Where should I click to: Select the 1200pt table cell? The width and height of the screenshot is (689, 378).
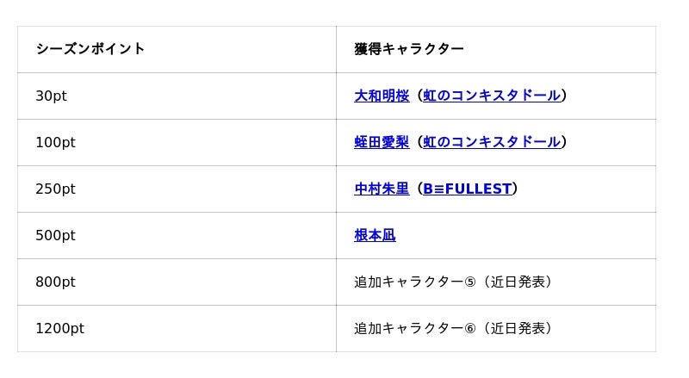tap(59, 328)
